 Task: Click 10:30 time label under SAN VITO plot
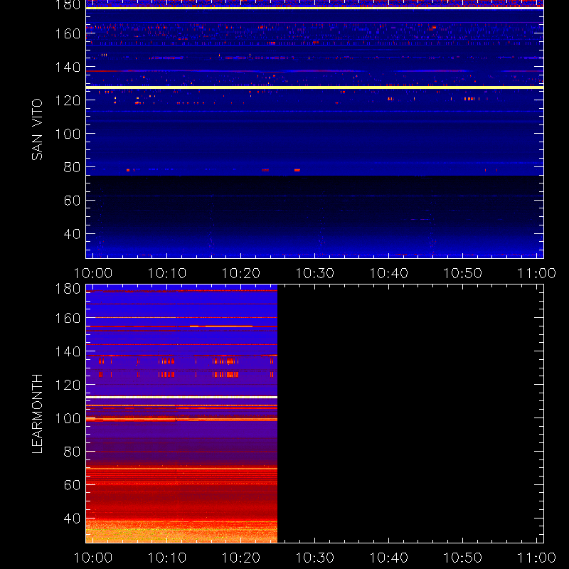pyautogui.click(x=315, y=273)
